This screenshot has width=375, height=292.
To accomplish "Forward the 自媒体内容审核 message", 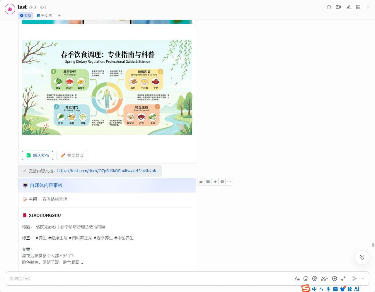I will pos(215,182).
